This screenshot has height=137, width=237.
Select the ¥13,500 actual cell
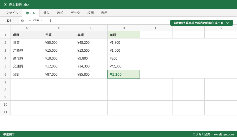coord(91,50)
